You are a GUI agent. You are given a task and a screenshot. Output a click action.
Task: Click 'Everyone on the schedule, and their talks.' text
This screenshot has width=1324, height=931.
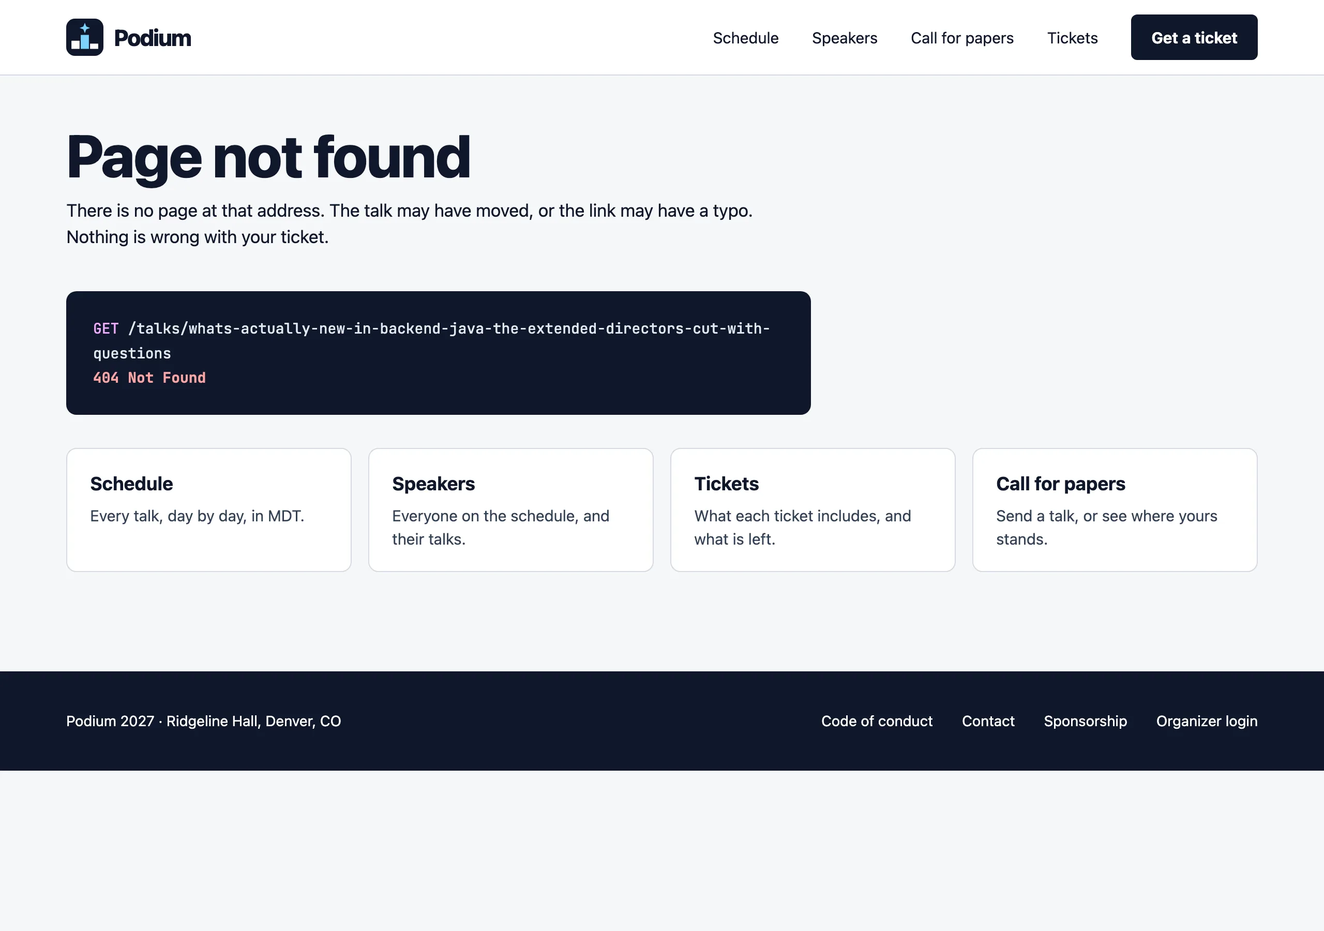tap(501, 527)
